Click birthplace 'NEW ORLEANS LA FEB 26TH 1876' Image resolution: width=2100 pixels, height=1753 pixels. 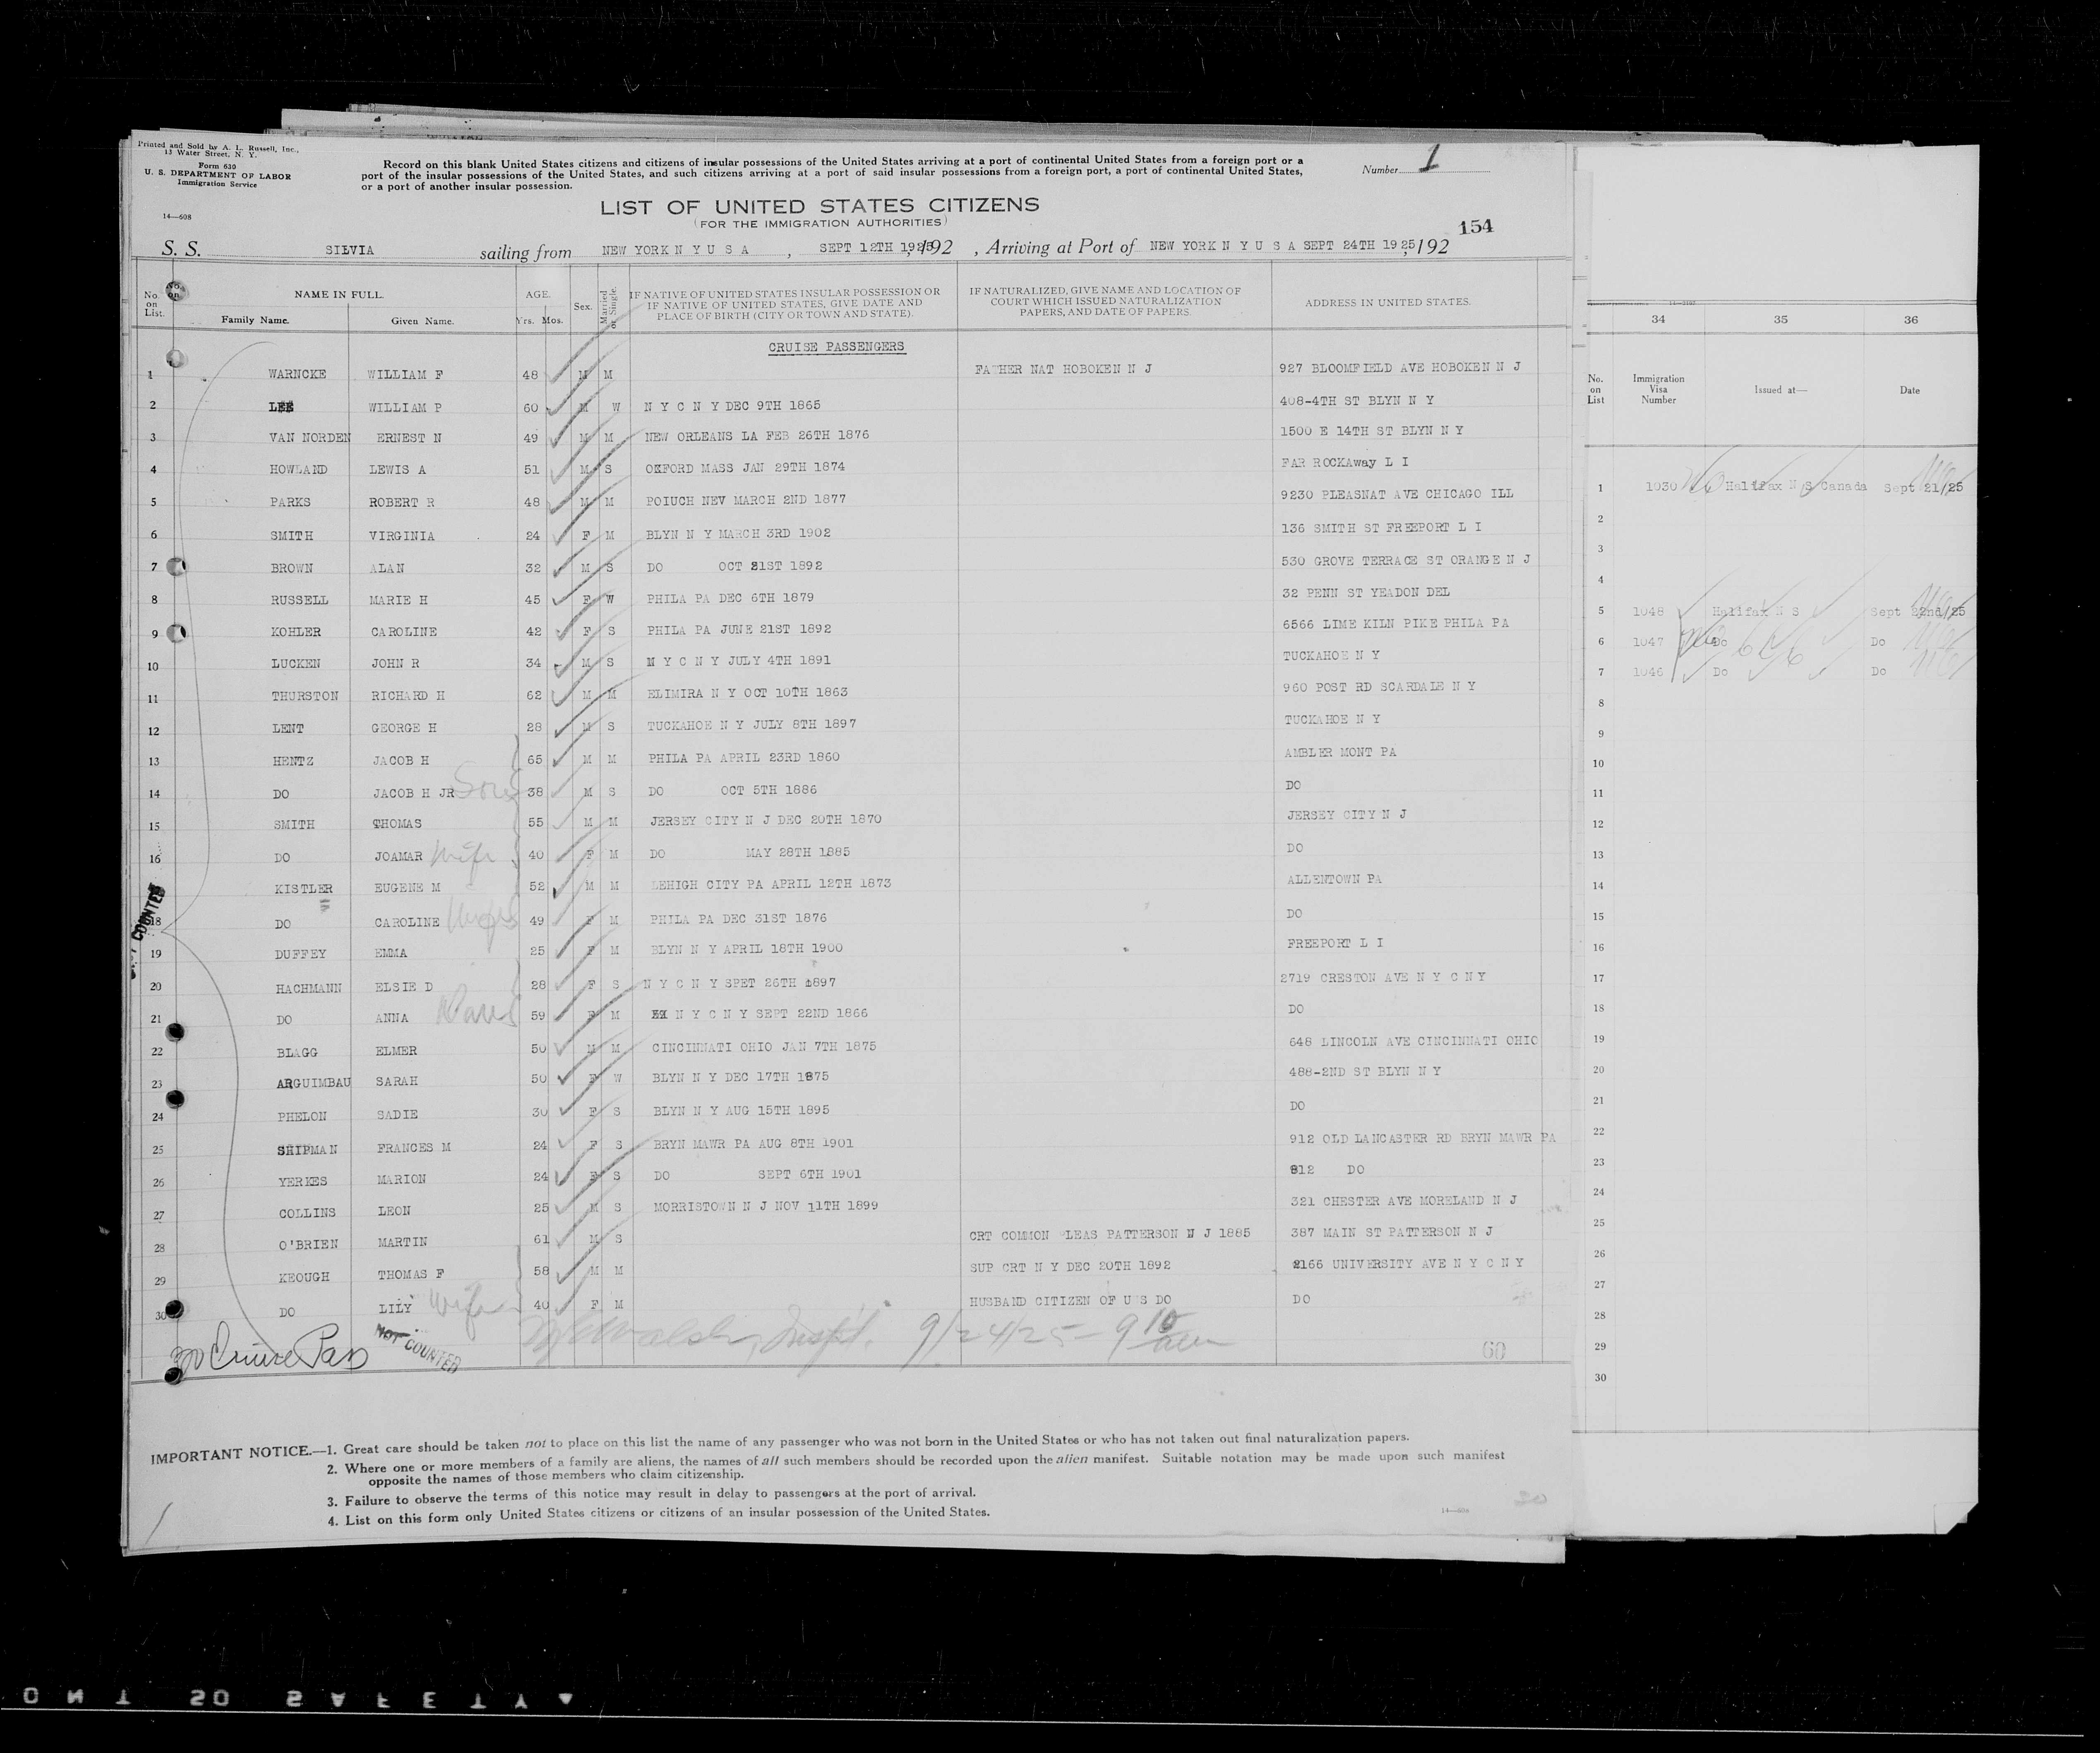point(757,435)
